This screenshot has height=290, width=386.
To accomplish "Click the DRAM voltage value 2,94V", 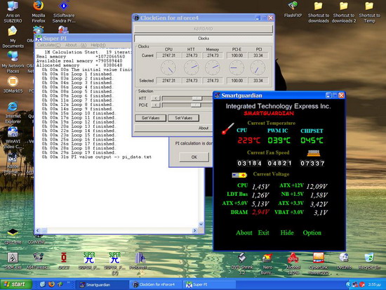I will (x=260, y=212).
